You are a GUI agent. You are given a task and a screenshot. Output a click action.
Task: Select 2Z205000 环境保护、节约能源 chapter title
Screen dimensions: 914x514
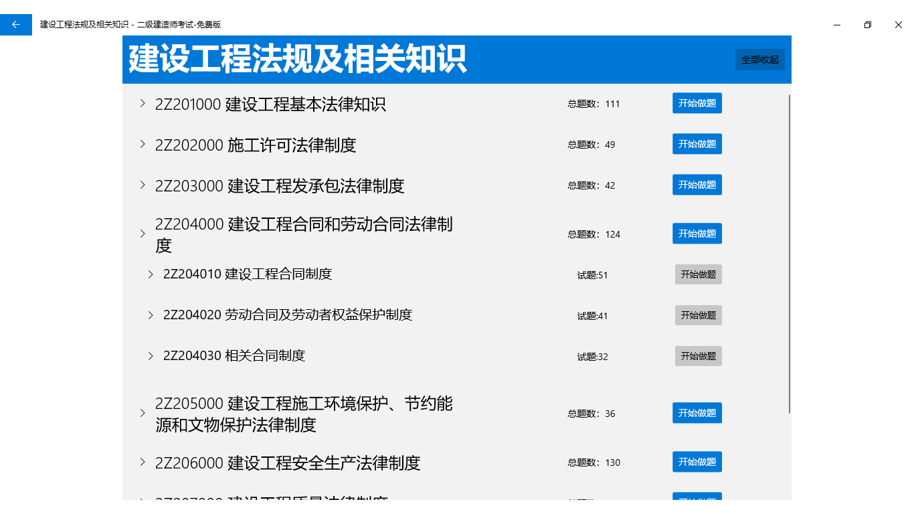(x=304, y=414)
